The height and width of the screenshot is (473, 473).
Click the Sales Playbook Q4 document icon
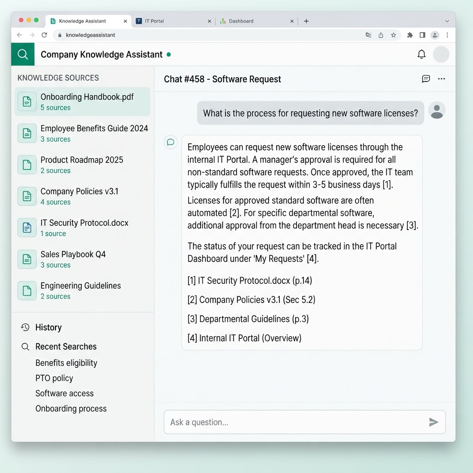click(27, 259)
